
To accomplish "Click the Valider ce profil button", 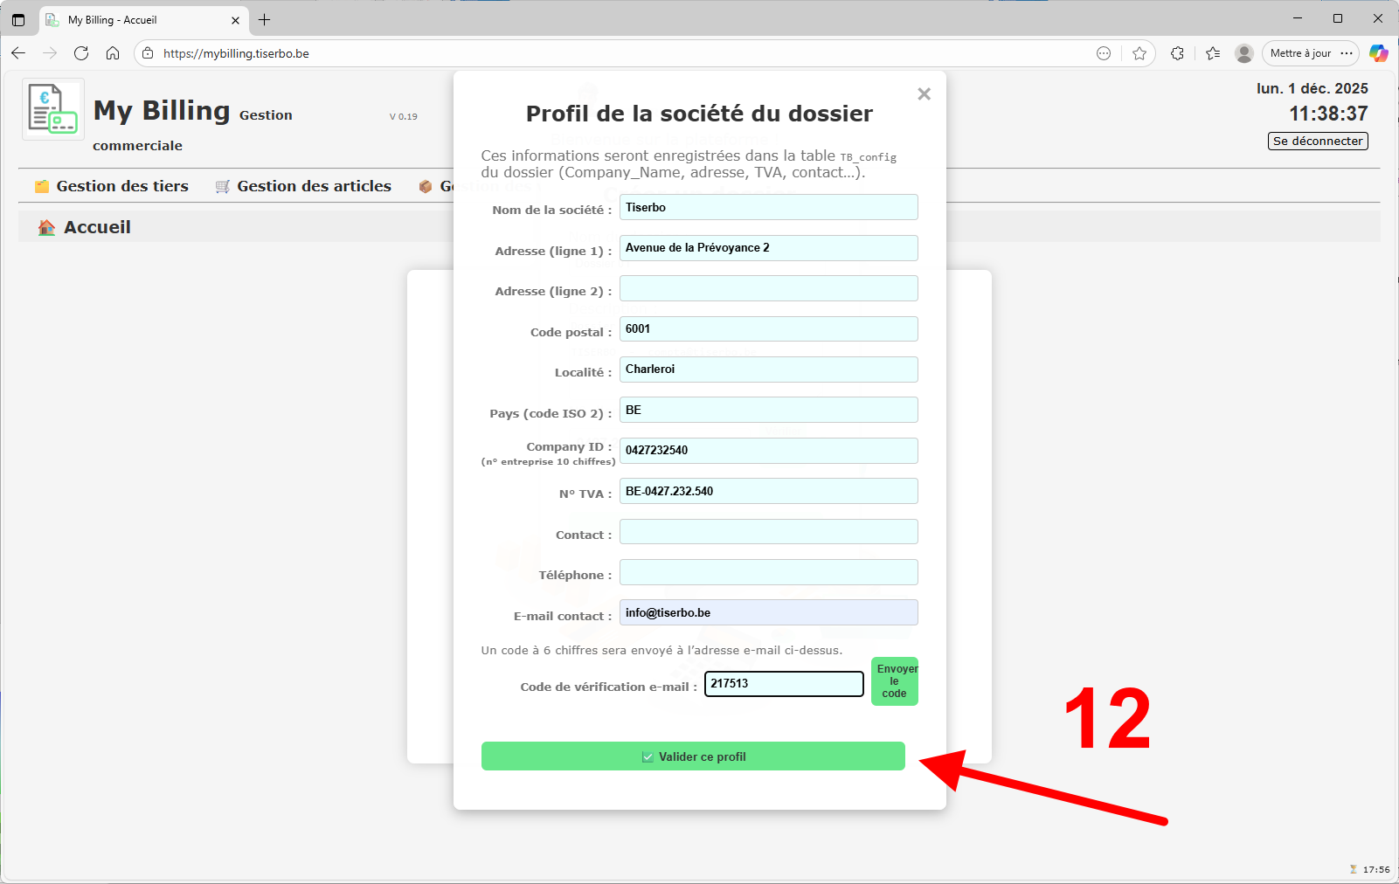I will (x=693, y=756).
